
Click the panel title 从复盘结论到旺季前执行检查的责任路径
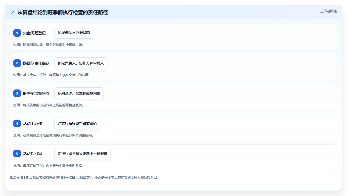click(x=63, y=12)
